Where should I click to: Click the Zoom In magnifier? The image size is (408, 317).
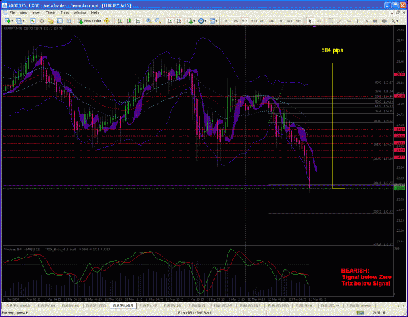coord(149,21)
